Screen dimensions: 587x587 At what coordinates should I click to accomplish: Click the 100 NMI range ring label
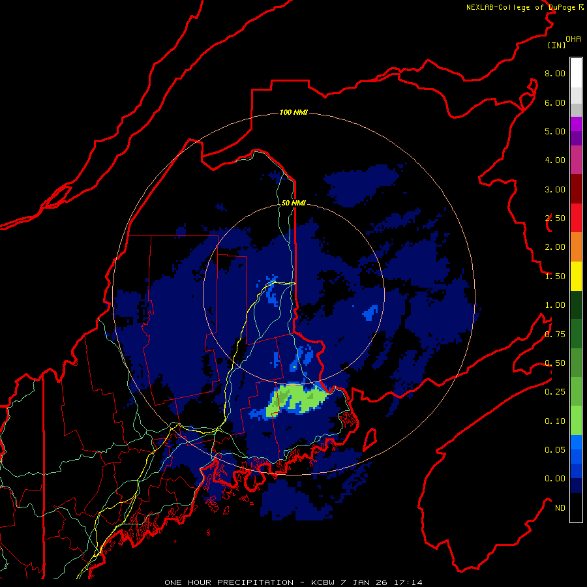[293, 112]
